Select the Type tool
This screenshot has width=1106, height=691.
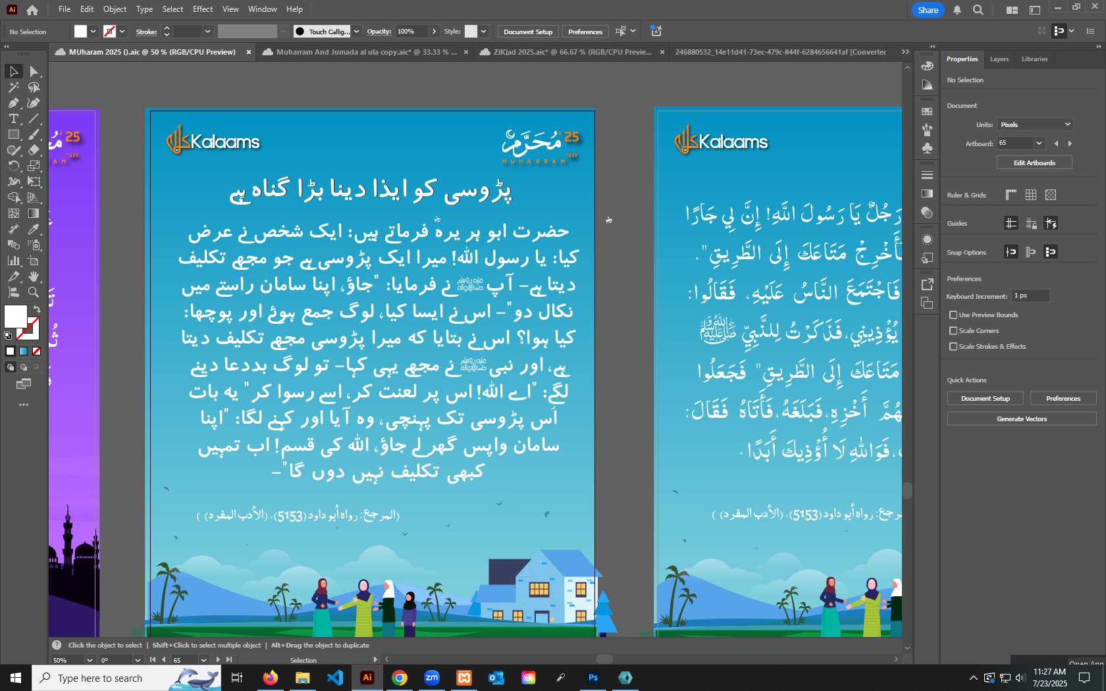click(x=13, y=118)
